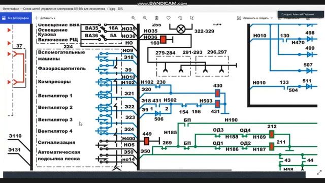
Task: Click the 'ОД1' contact label
Action: click(x=218, y=143)
